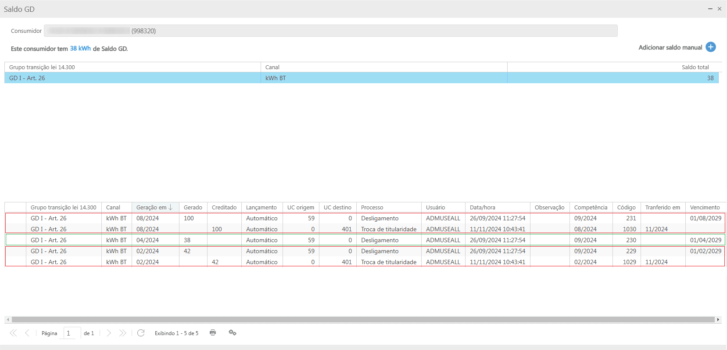This screenshot has height=350, width=727.
Task: Go to the first page of results
Action: pos(13,333)
